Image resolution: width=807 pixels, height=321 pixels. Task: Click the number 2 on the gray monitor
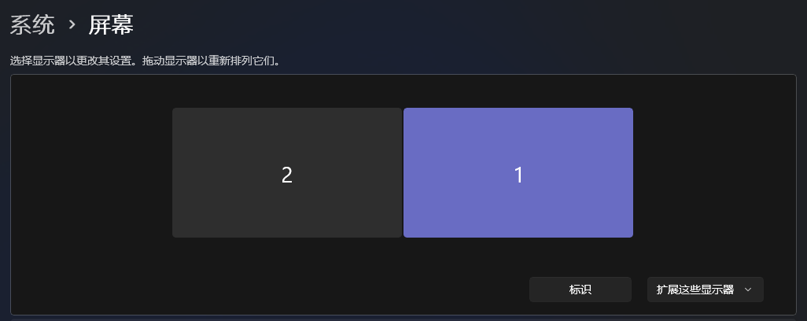[286, 175]
